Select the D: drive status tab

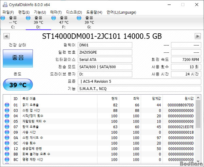38,22
